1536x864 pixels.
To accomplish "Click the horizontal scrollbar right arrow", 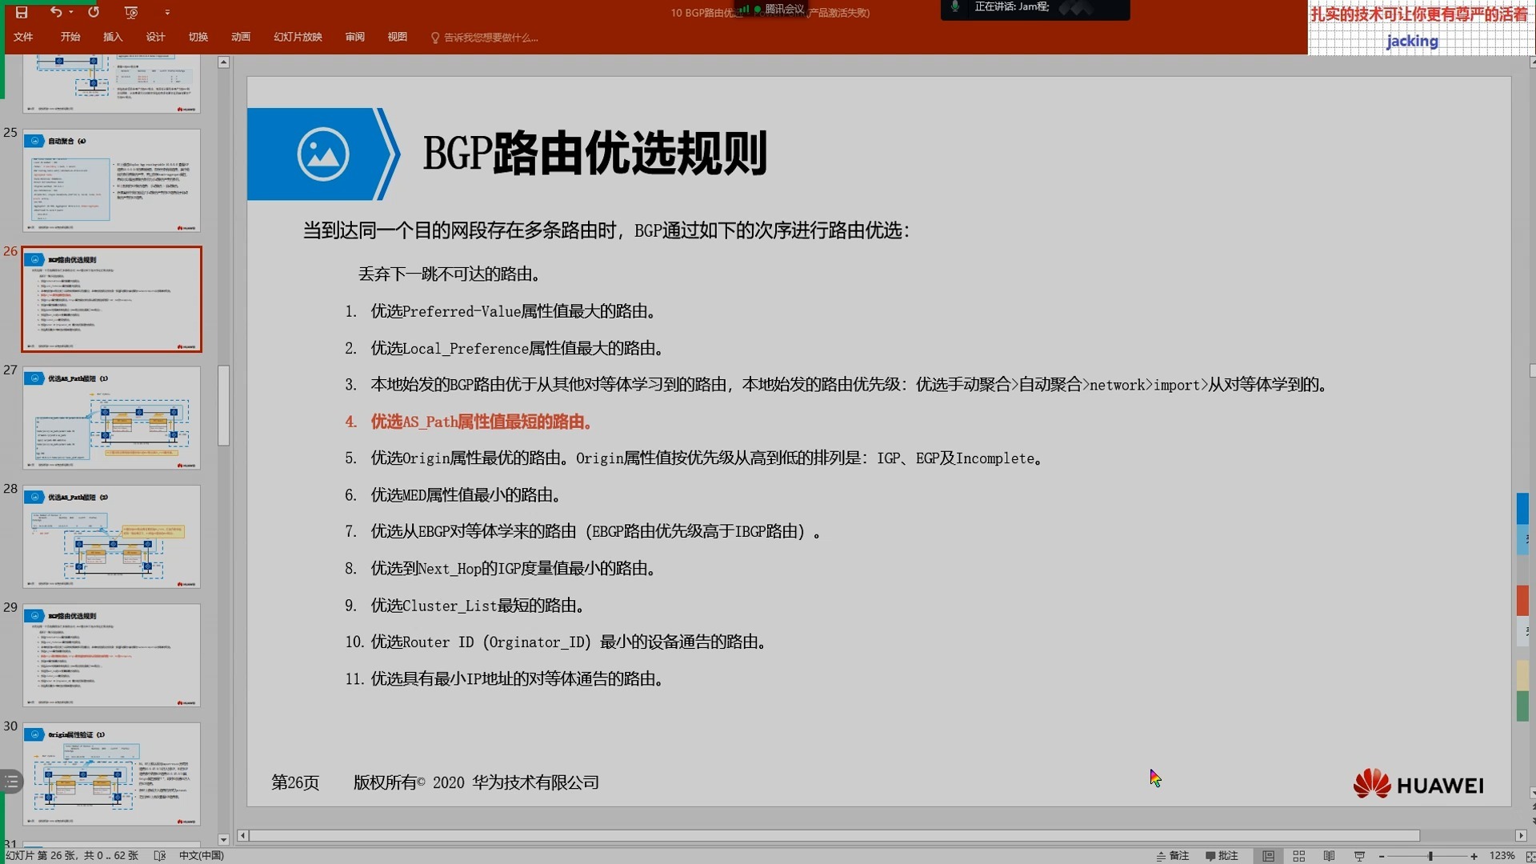I will [1521, 835].
